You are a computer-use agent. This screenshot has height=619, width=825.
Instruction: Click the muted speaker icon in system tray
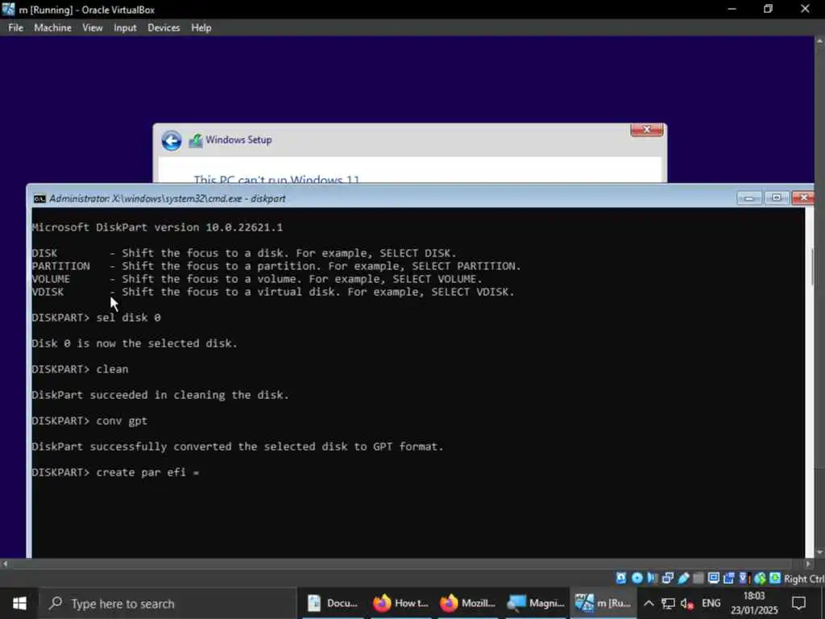click(686, 603)
